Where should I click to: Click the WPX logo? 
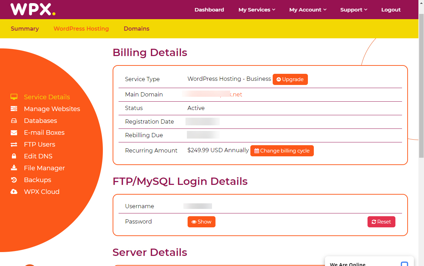[33, 9]
